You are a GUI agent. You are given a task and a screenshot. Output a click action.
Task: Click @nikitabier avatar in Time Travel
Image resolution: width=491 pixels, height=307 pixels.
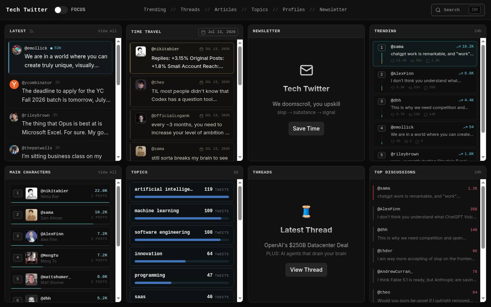click(x=141, y=51)
